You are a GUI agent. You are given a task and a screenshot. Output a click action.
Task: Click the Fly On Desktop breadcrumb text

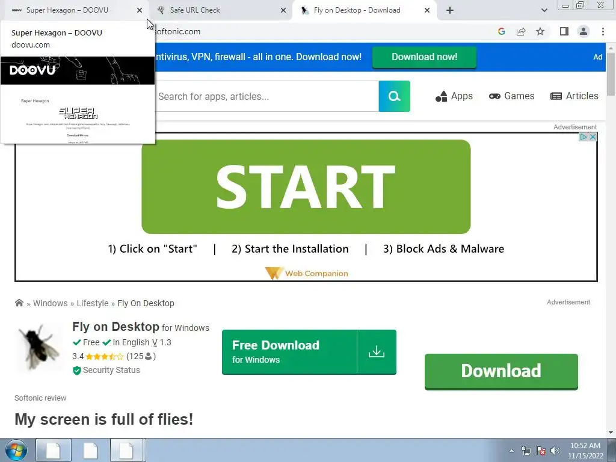tap(146, 303)
